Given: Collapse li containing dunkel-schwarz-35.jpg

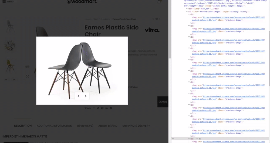Looking at the screenshot, I should (x=189, y=60).
